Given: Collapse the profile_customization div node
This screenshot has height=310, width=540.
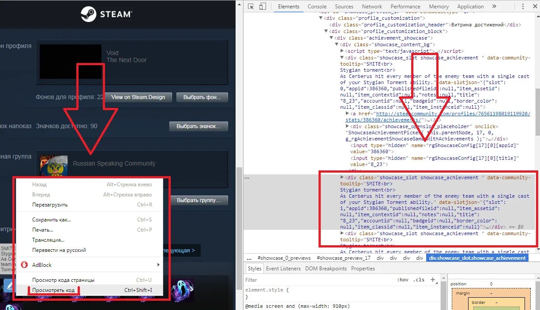Looking at the screenshot, I should (321, 18).
